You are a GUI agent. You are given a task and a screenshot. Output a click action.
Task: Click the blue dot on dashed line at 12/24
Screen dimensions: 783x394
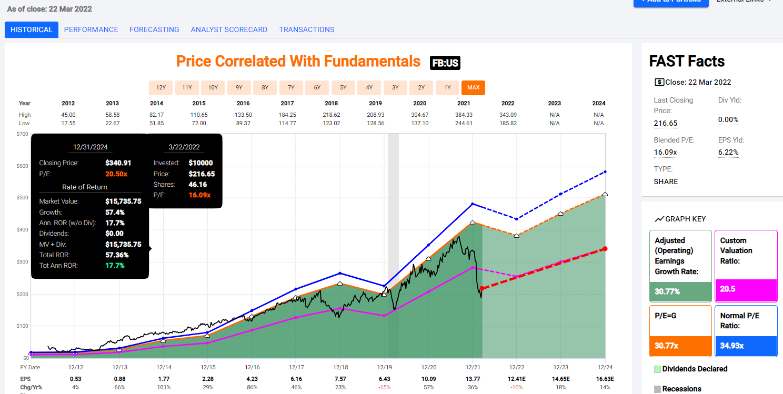605,171
